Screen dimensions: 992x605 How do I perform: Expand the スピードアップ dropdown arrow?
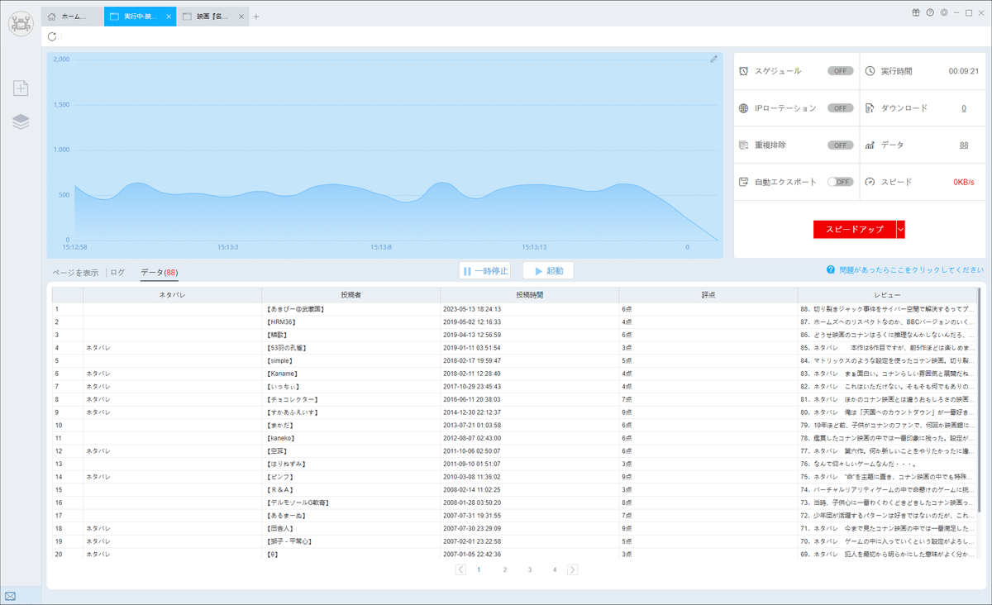click(900, 229)
